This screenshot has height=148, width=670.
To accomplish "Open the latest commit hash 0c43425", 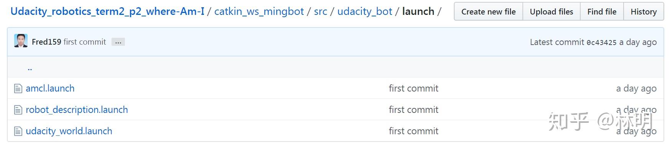I will (601, 42).
